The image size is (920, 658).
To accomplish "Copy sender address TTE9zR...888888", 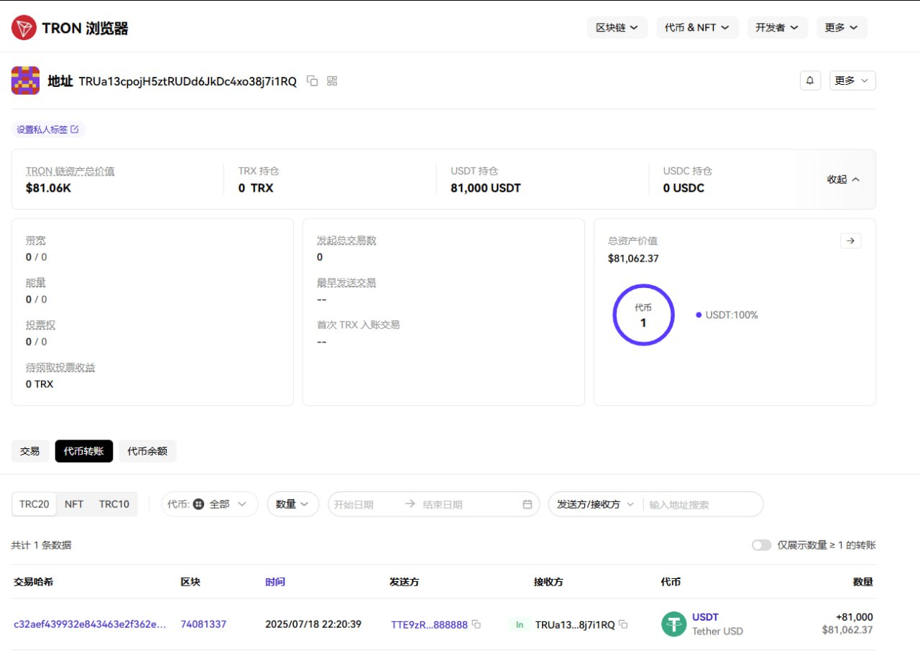I will click(476, 625).
